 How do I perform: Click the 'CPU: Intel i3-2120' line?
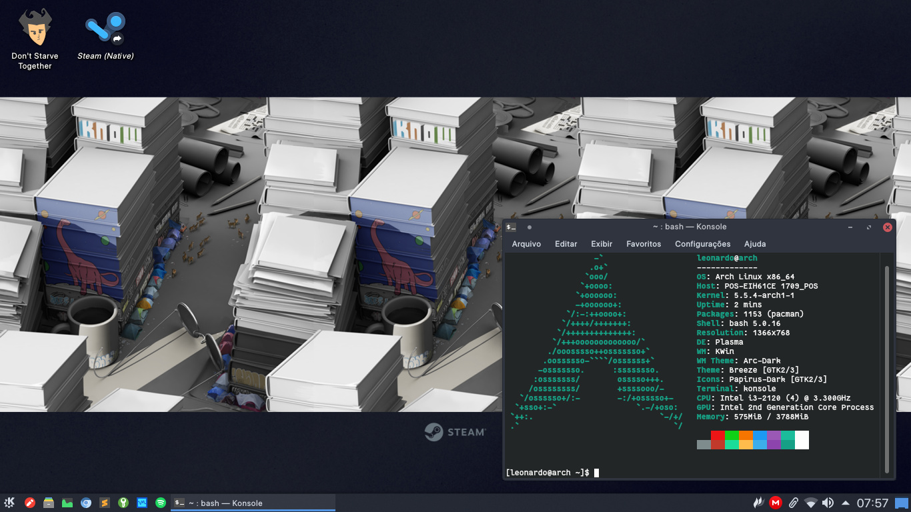[774, 398]
